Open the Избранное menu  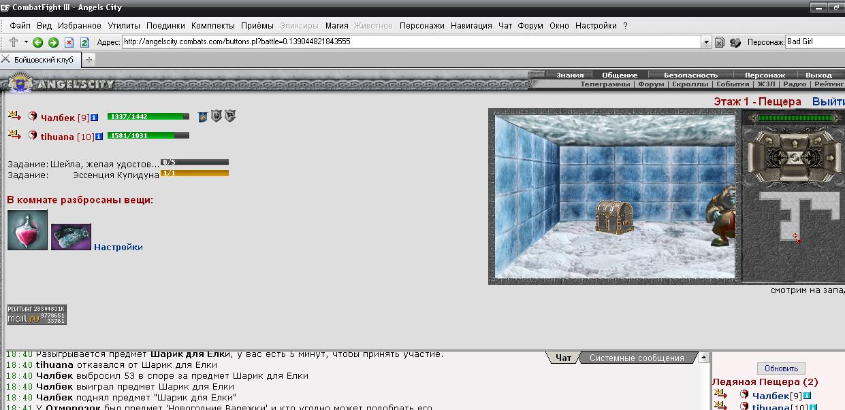pos(80,26)
